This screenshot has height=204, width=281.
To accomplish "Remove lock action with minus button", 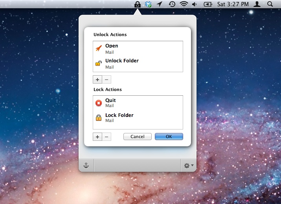I will [x=107, y=137].
